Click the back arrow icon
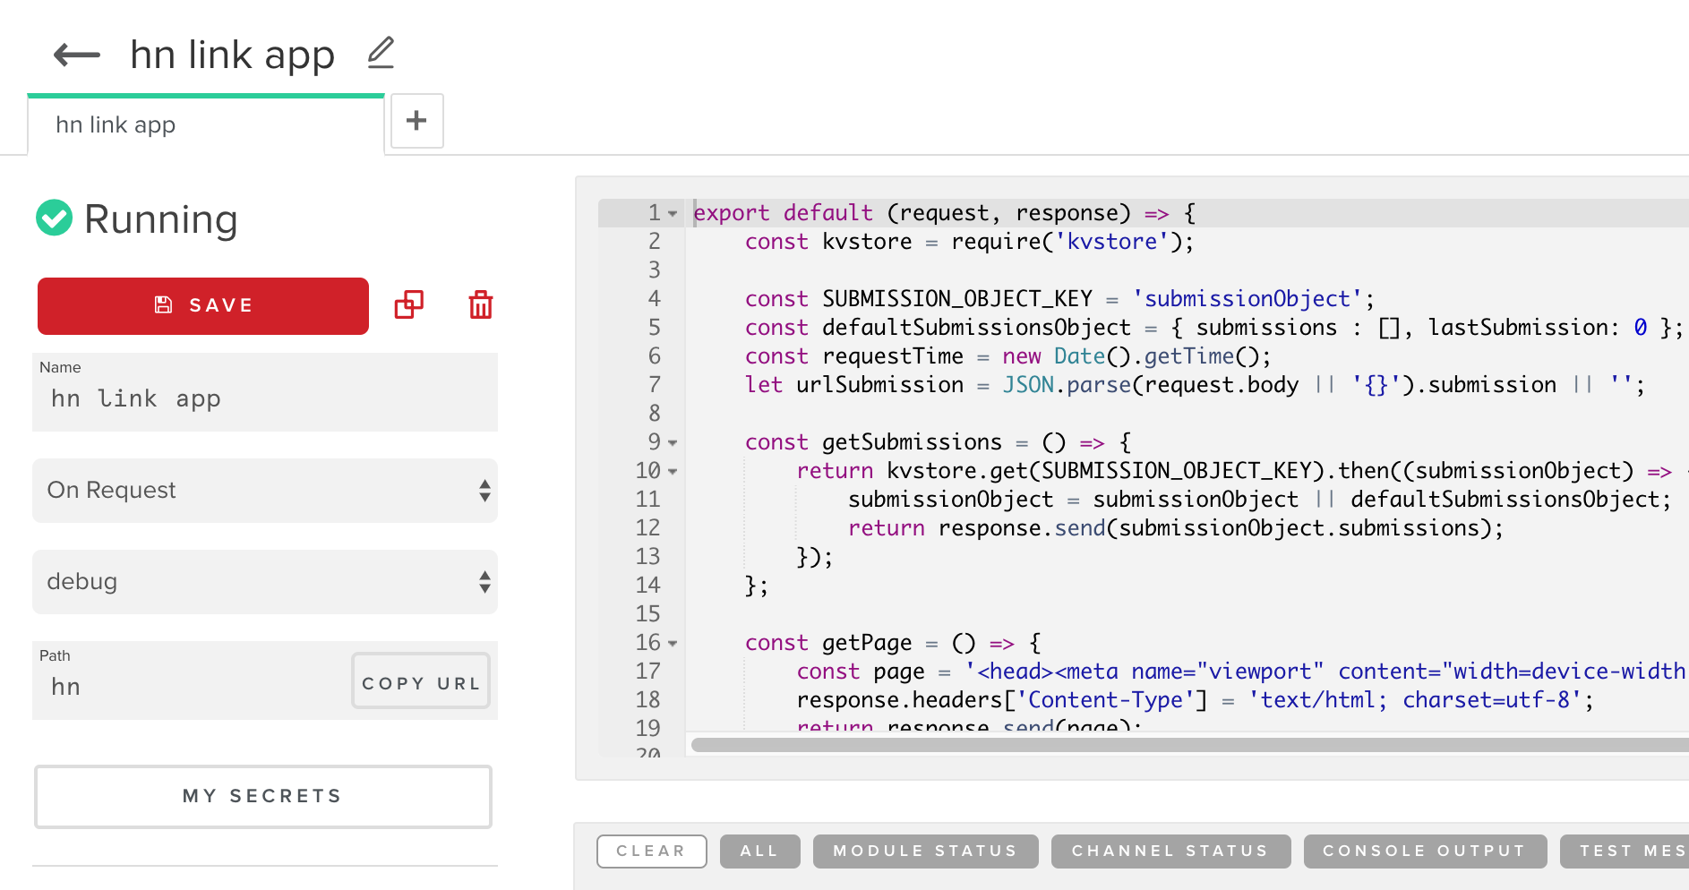The image size is (1689, 890). (x=77, y=55)
